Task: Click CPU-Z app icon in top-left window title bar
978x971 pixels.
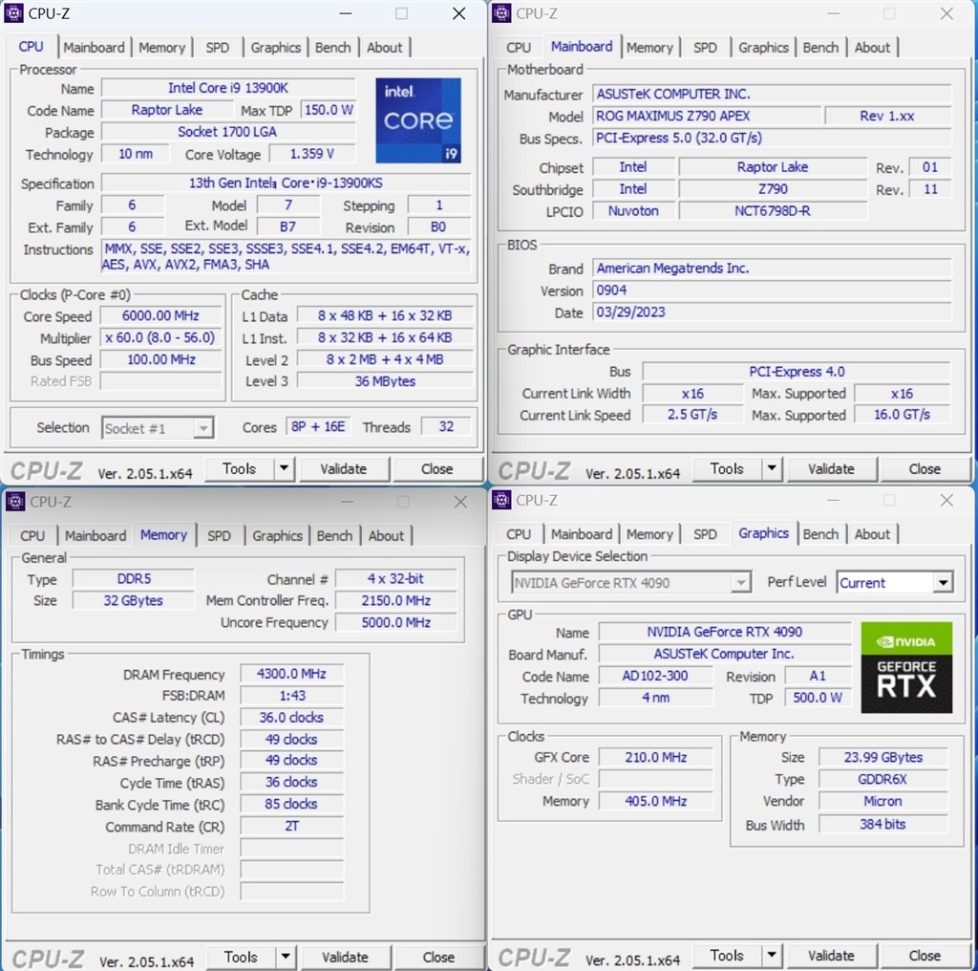Action: click(14, 13)
